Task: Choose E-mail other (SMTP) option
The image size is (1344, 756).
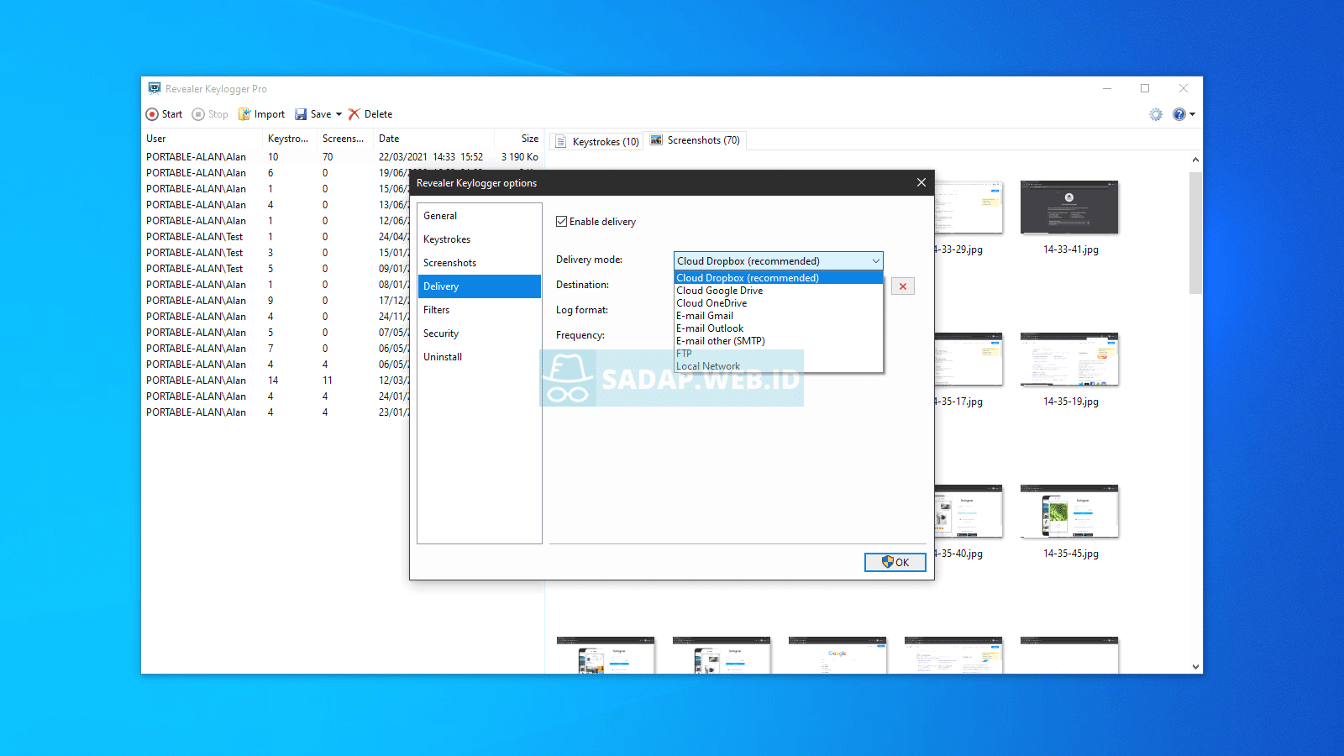Action: pyautogui.click(x=779, y=341)
